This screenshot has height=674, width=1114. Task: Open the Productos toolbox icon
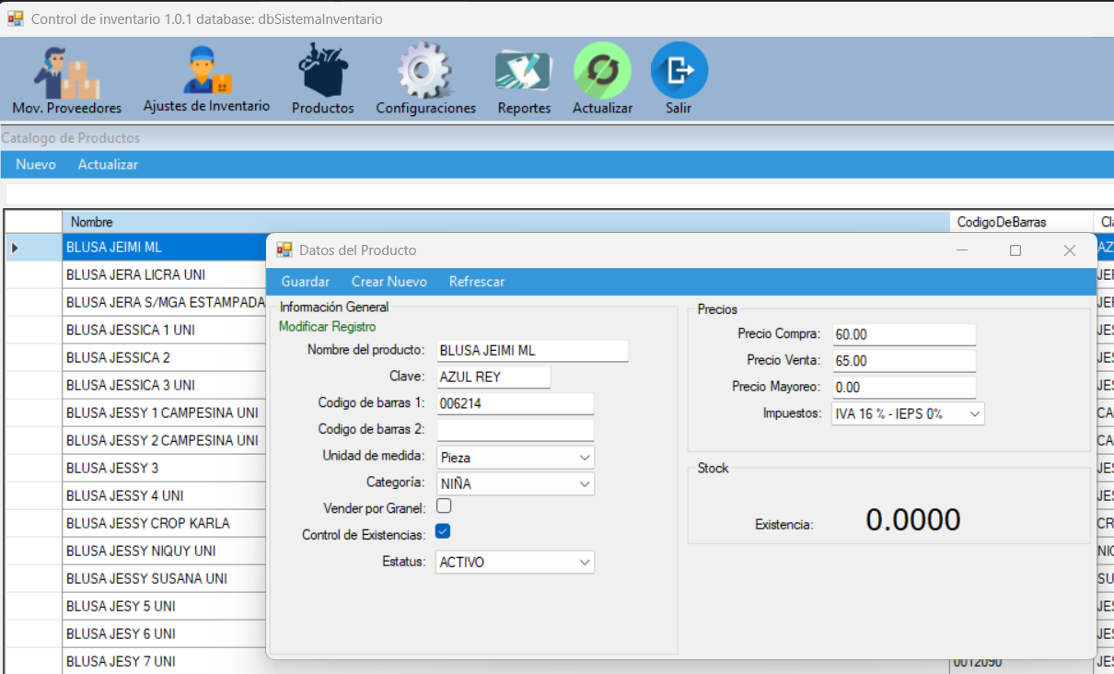(322, 72)
